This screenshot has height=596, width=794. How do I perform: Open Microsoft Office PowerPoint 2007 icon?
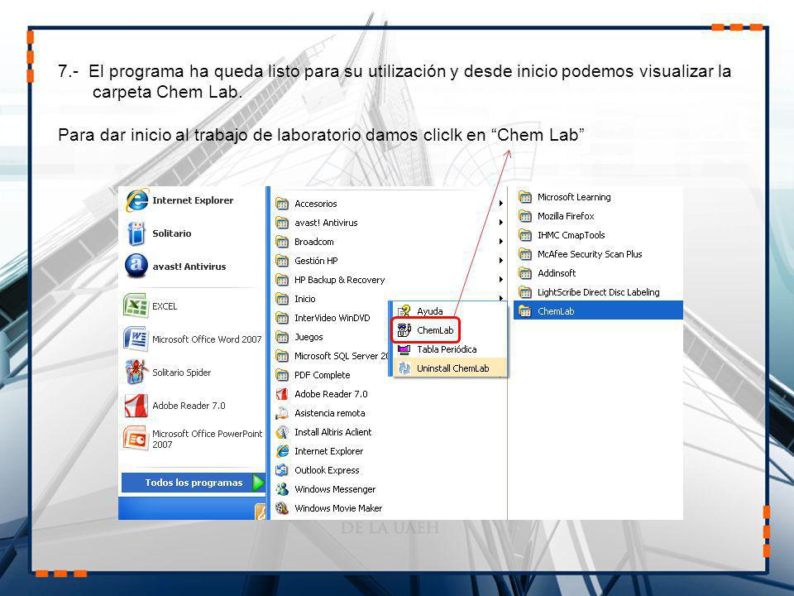tap(136, 439)
